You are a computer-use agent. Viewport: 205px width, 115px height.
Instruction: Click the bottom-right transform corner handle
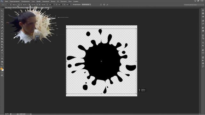[x=136, y=94]
